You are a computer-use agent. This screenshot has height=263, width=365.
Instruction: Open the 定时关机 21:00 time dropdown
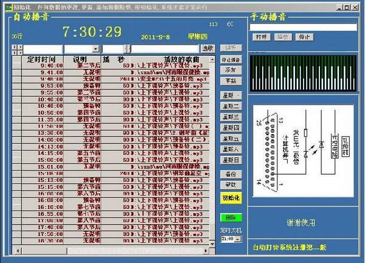(x=238, y=239)
